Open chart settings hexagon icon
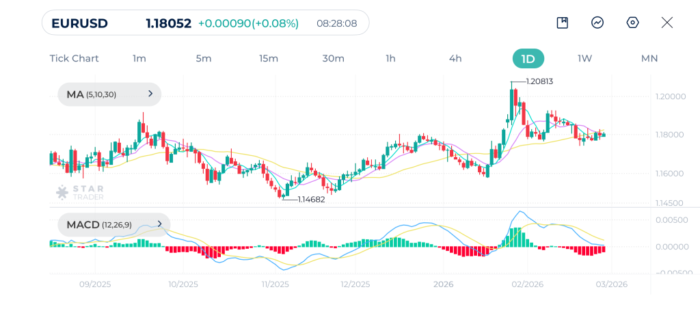The height and width of the screenshot is (322, 700). (632, 23)
